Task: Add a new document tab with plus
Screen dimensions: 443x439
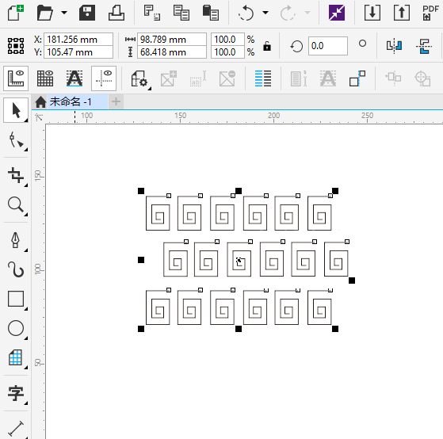Action: click(x=116, y=101)
